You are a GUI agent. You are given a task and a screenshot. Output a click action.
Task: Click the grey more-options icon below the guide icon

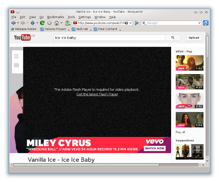[x=16, y=65]
